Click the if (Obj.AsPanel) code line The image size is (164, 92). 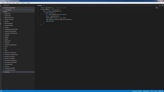[x=49, y=13]
